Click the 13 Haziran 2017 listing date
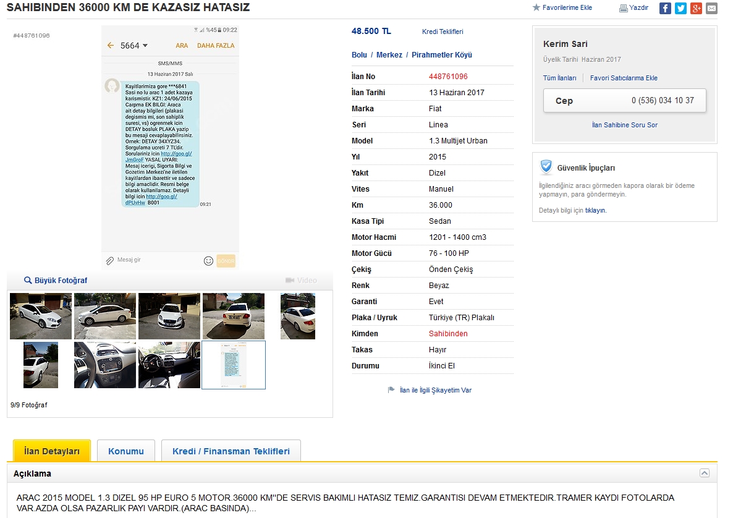This screenshot has height=518, width=733. (x=457, y=93)
